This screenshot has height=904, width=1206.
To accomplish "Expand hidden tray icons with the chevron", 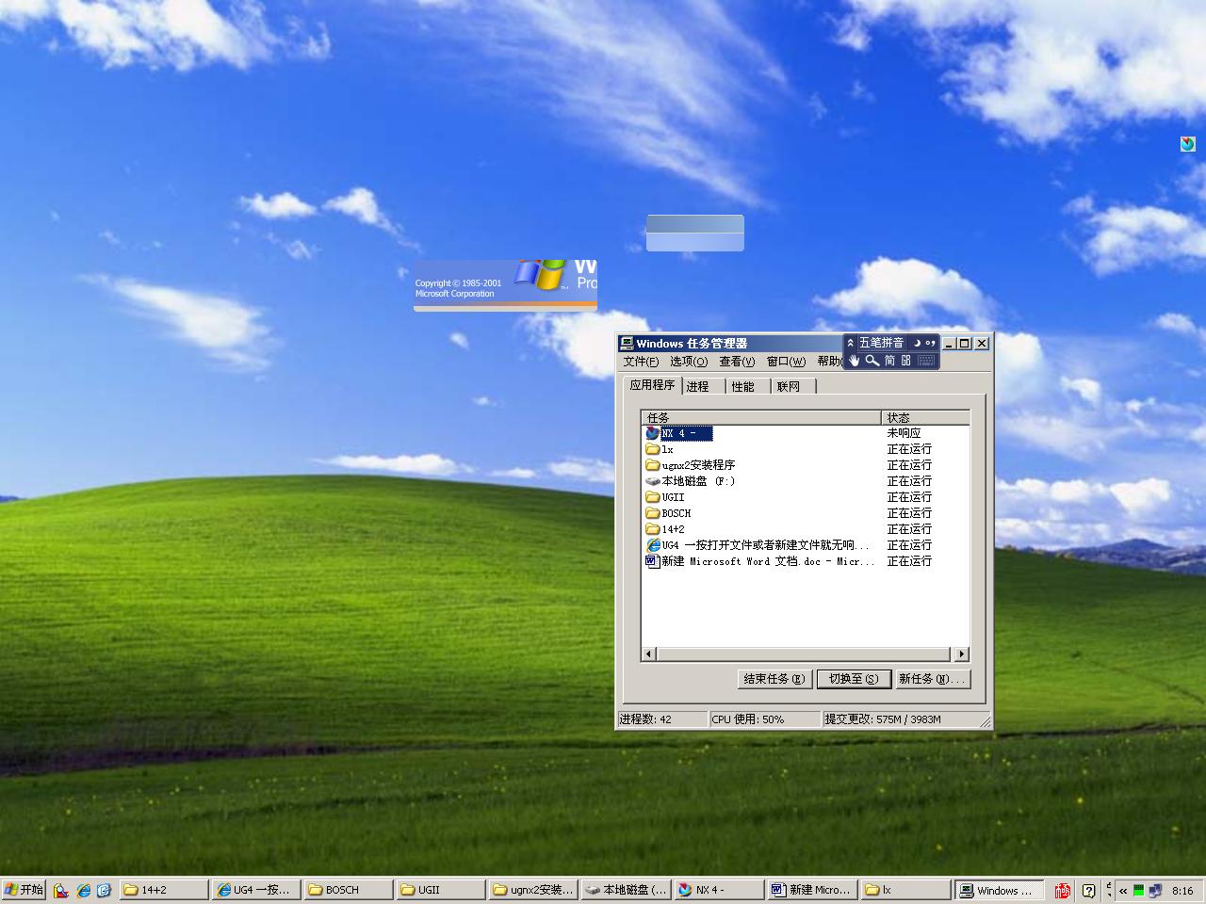I will [x=1123, y=891].
